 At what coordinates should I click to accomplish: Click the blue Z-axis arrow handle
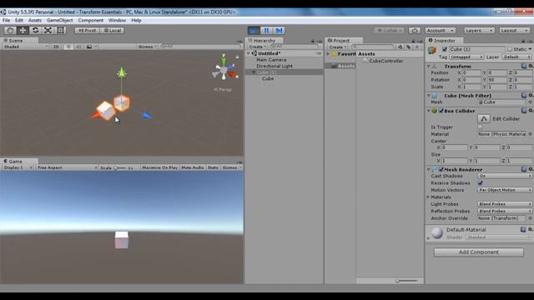[147, 116]
